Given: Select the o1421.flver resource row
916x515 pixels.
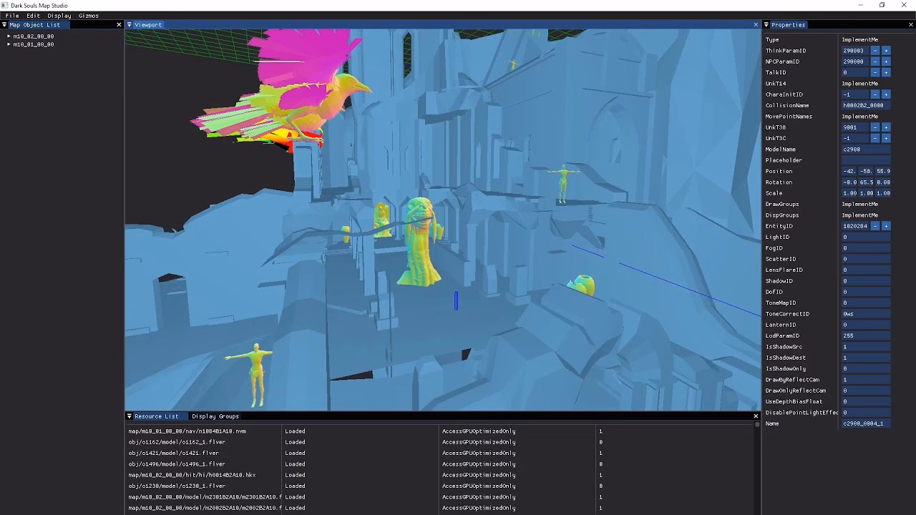Looking at the screenshot, I should [439, 453].
